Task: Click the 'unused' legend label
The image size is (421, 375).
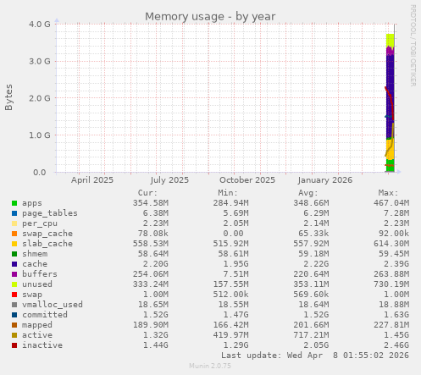Action: coord(37,284)
